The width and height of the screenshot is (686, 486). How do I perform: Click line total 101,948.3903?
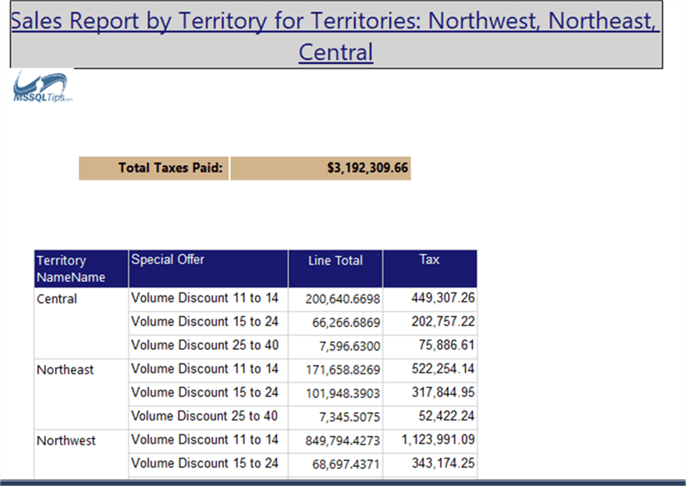coord(336,394)
